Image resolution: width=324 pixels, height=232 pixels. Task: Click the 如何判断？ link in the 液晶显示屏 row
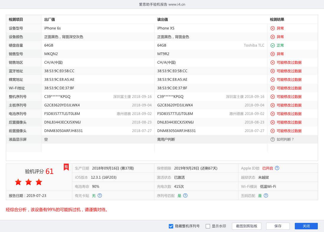pos(285,139)
